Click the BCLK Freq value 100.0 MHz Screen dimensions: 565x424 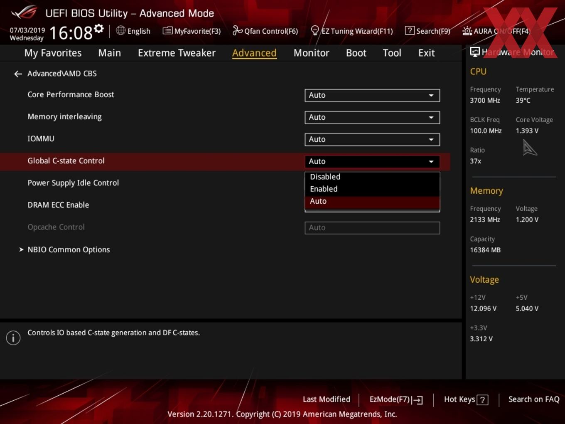(x=486, y=131)
